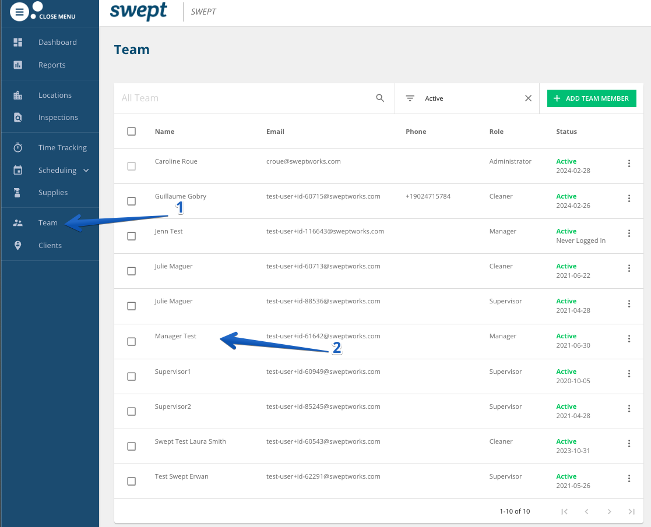Open the filter icon beside Active

411,98
